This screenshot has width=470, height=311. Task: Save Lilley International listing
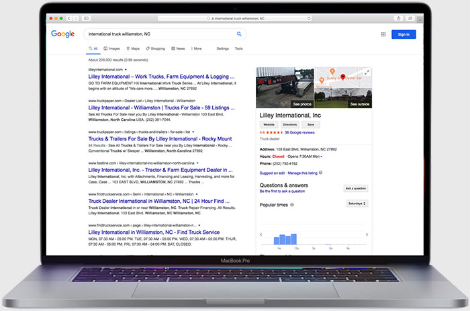tap(311, 124)
